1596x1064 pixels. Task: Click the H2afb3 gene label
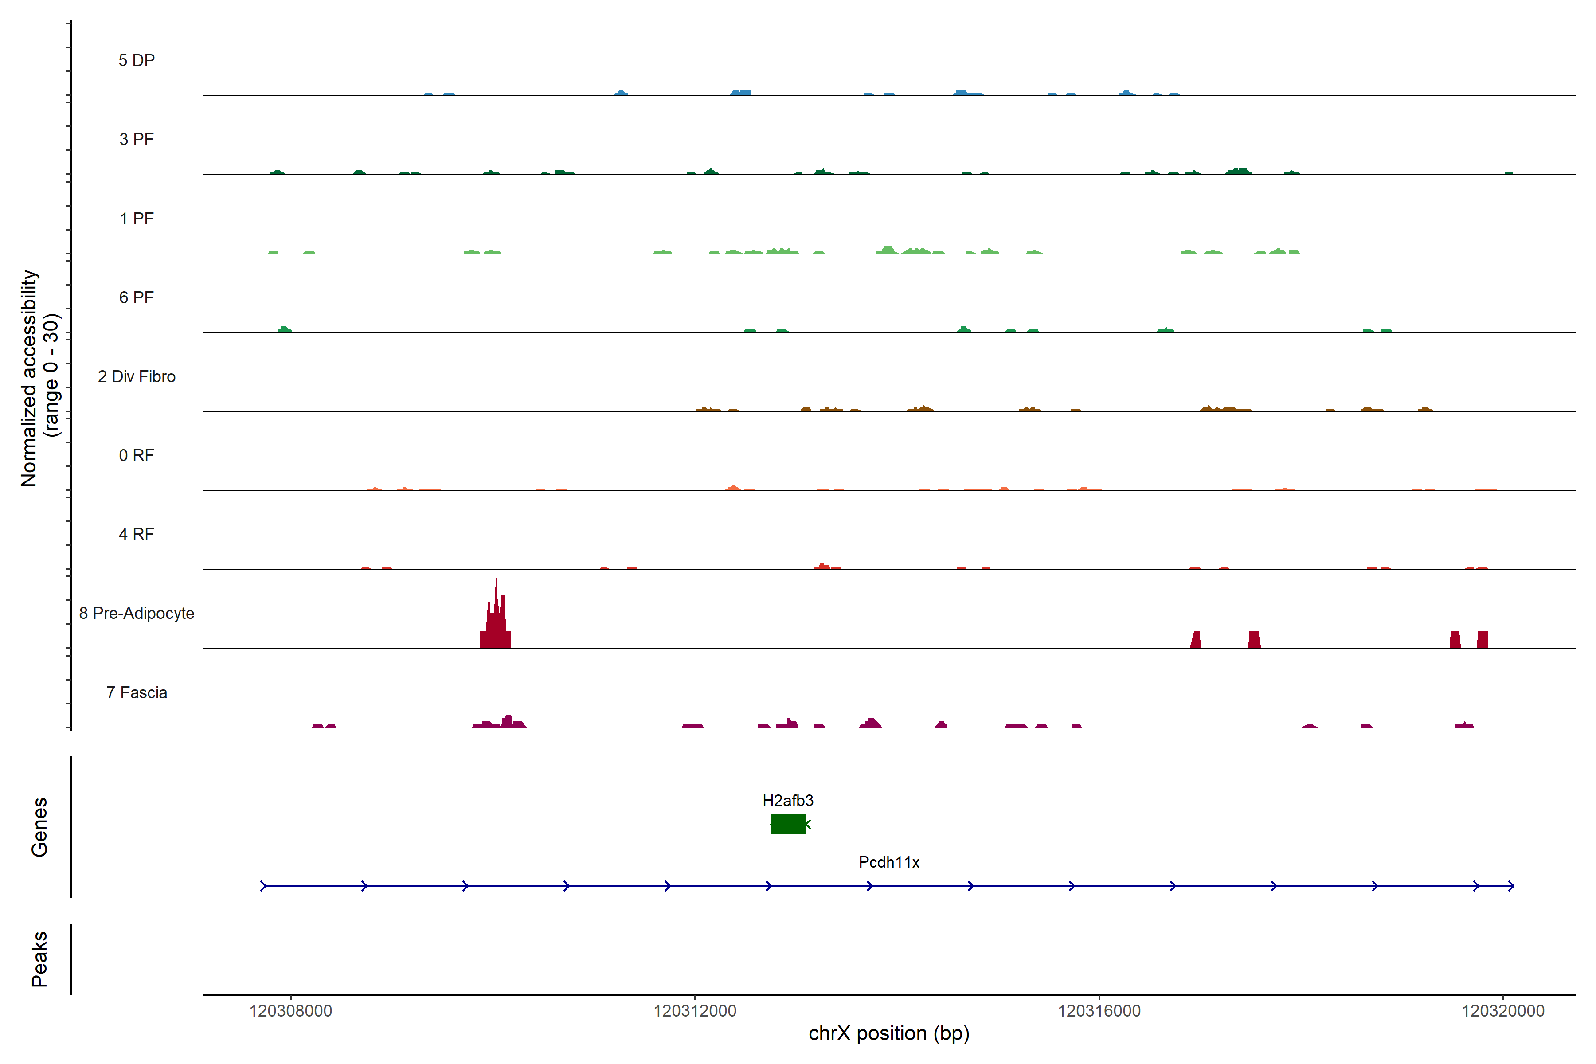click(x=788, y=800)
